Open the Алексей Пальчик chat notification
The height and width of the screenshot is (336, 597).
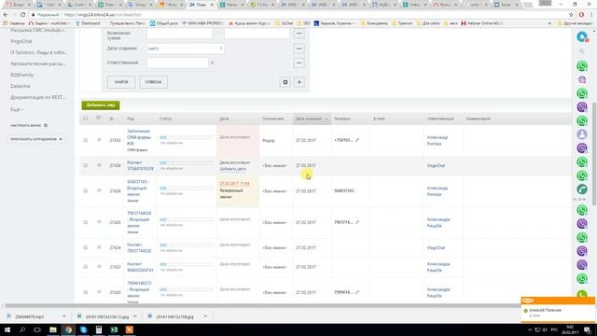click(558, 313)
